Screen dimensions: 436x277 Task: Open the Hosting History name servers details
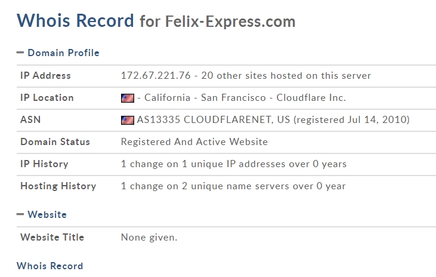[233, 186]
